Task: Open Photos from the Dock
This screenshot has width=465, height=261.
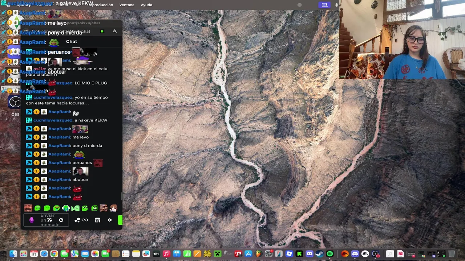Action: 95,254
